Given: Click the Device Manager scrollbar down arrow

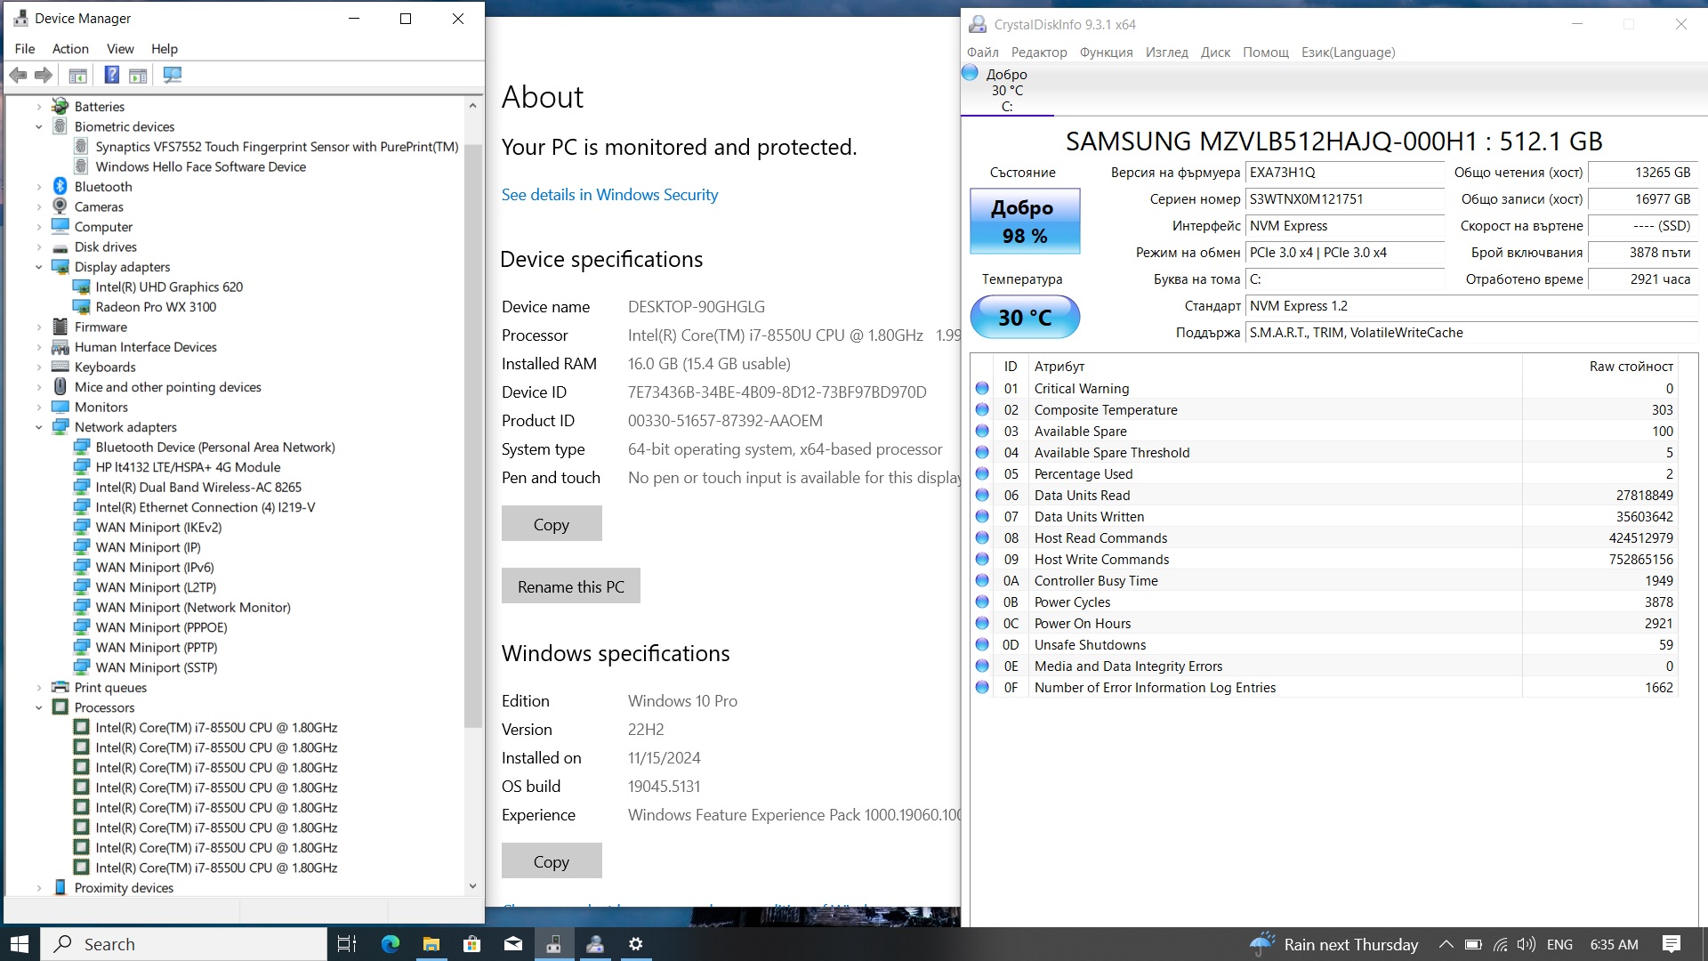Looking at the screenshot, I should tap(472, 886).
